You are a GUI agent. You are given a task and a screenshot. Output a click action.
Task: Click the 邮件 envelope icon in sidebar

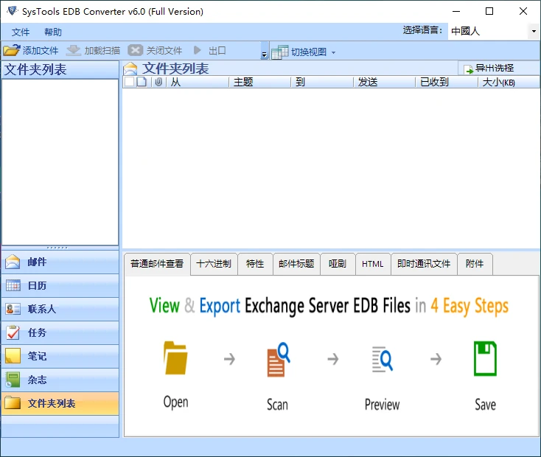point(13,262)
